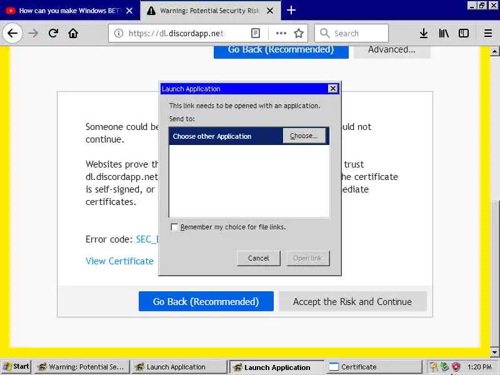This screenshot has width=500, height=375.
Task: Toggle reader view icon in address bar
Action: tap(256, 33)
